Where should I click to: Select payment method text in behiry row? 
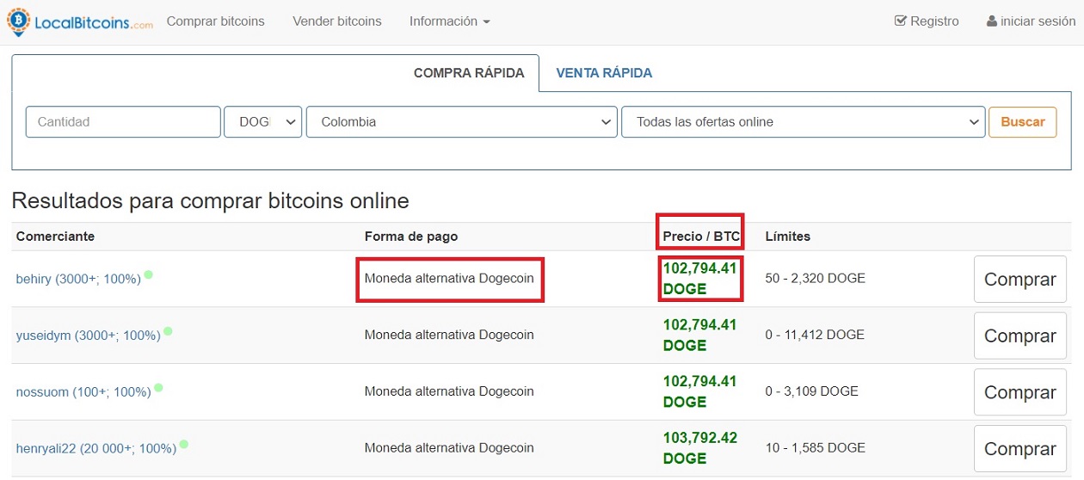(449, 279)
